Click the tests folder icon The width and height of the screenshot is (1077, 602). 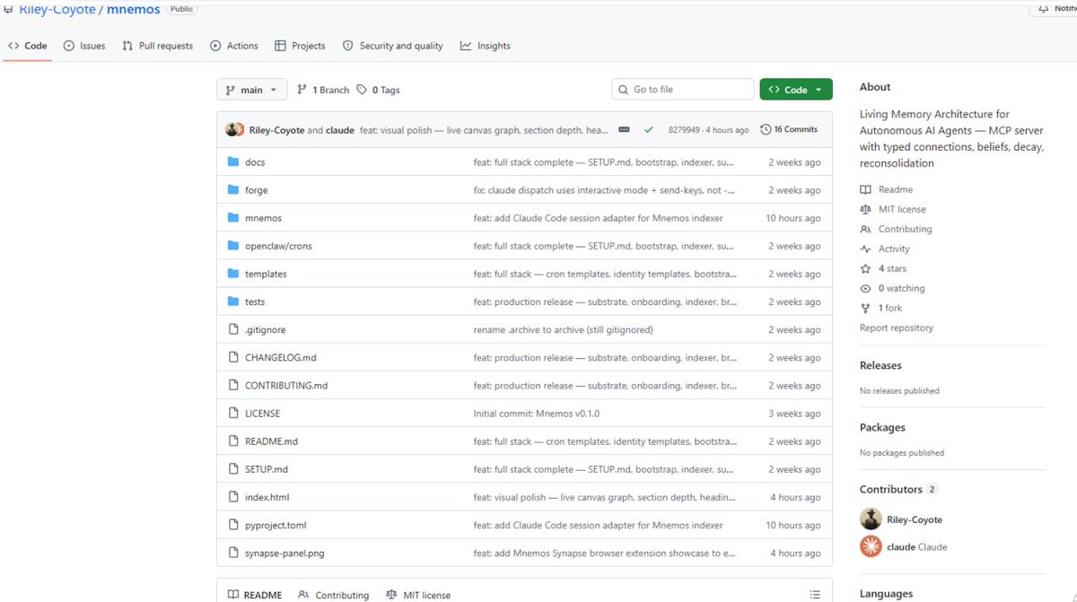[x=233, y=301]
